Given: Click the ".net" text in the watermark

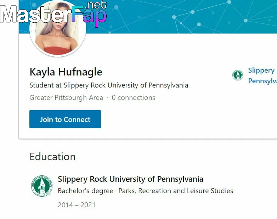Looking at the screenshot, I should point(96,5).
